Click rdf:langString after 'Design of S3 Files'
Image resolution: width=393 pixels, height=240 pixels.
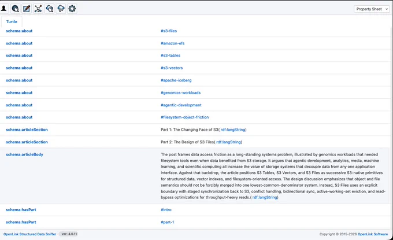[229, 142]
